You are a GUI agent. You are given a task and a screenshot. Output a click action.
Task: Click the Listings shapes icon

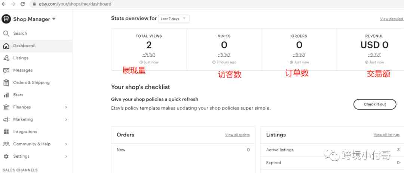pyautogui.click(x=6, y=58)
